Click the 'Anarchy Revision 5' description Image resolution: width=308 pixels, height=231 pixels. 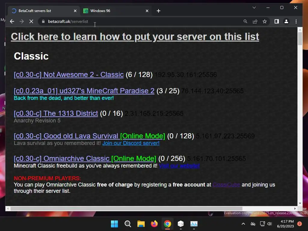(37, 121)
